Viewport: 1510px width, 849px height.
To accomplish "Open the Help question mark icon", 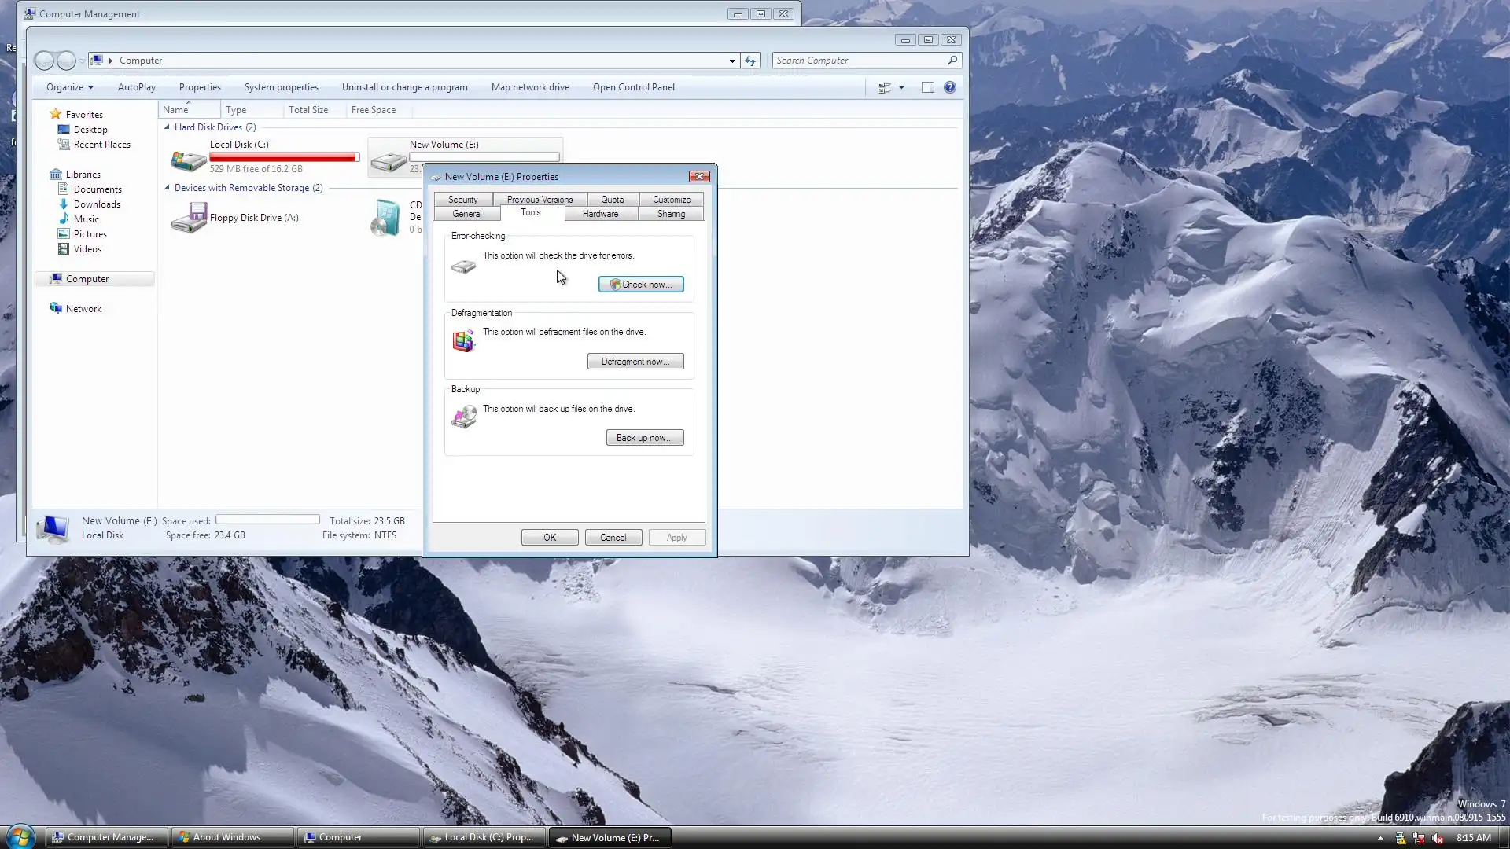I will [x=950, y=87].
